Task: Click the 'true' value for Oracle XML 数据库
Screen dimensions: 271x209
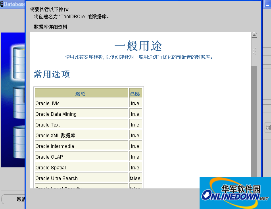Action: pyautogui.click(x=135, y=135)
